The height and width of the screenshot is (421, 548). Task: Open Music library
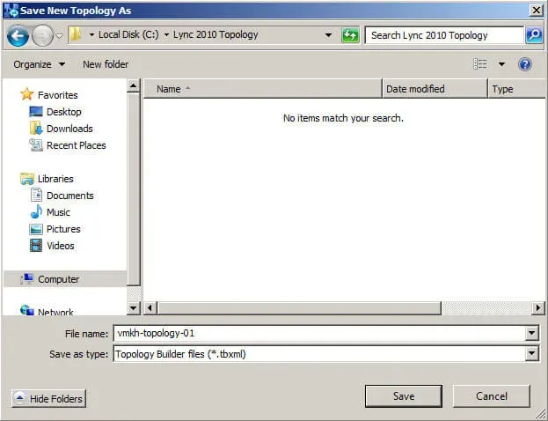58,212
